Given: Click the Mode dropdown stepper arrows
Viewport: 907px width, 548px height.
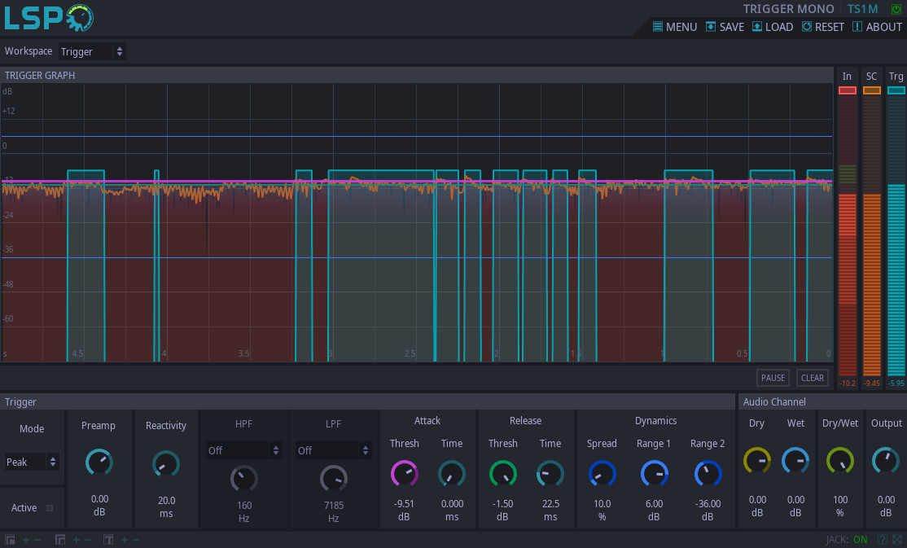Looking at the screenshot, I should point(53,462).
